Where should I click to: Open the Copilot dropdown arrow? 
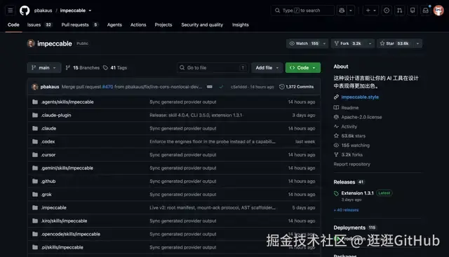(x=351, y=11)
